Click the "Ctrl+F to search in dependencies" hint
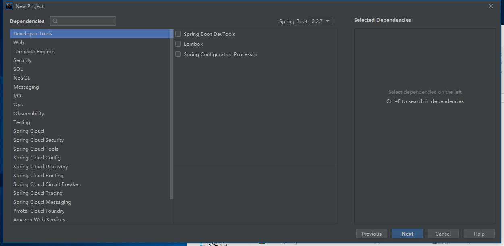The width and height of the screenshot is (504, 246). tap(425, 101)
